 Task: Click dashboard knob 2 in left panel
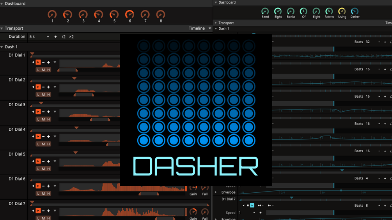click(x=68, y=14)
